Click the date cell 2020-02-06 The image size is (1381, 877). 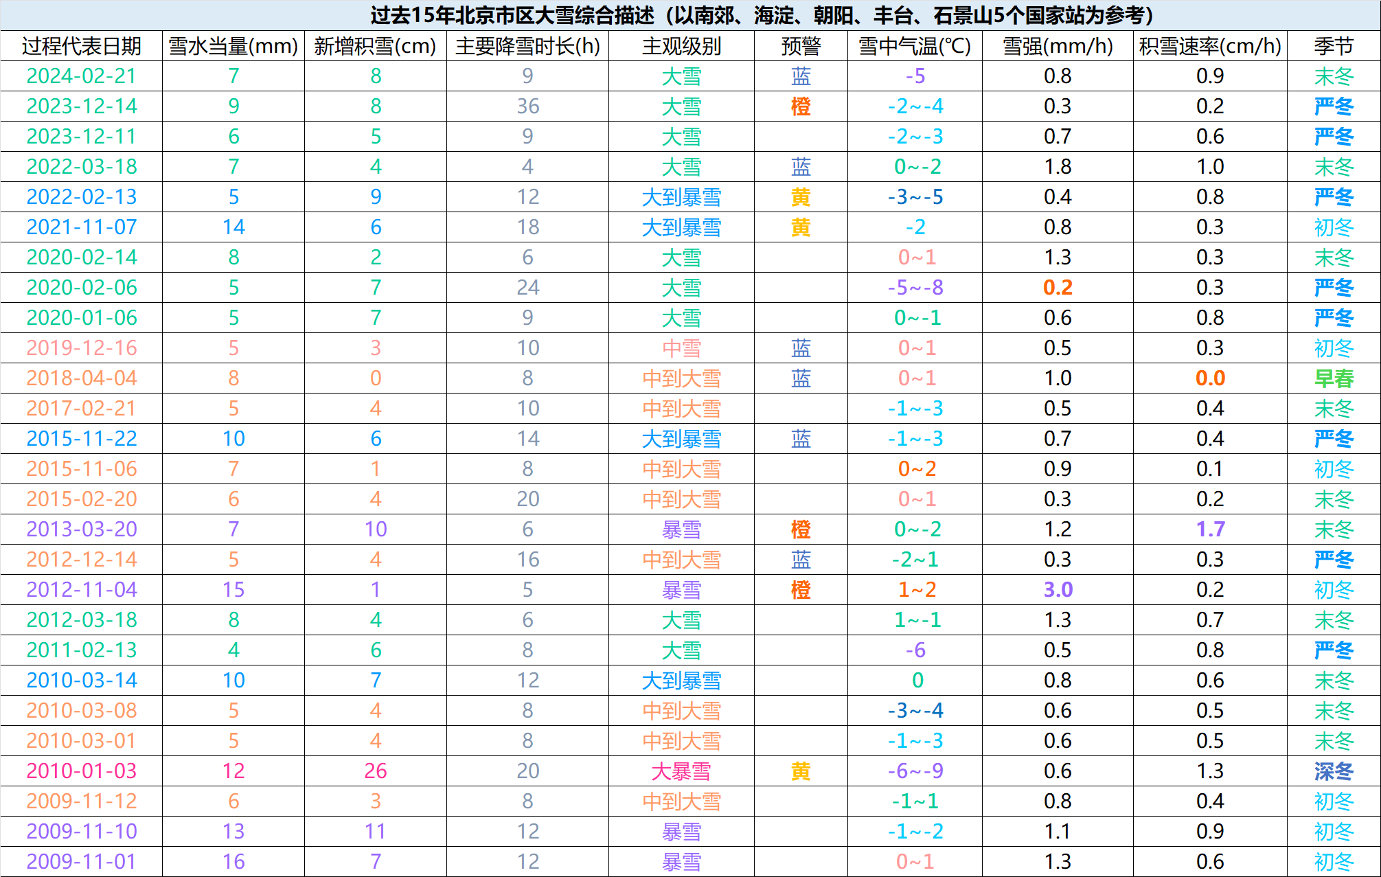(x=82, y=288)
